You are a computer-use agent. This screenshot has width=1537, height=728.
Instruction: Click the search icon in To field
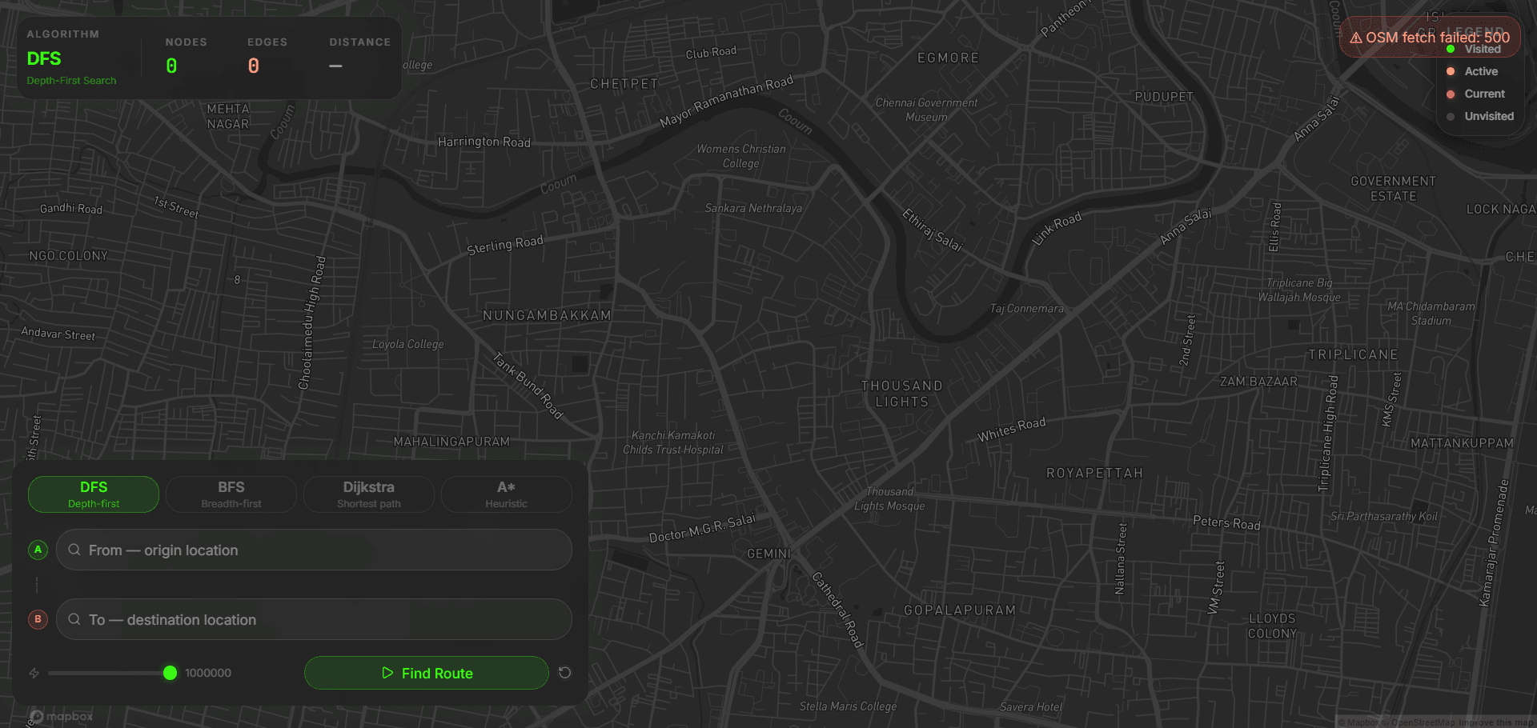[74, 619]
